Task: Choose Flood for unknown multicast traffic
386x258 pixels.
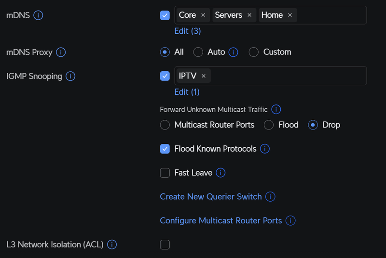Action: click(x=269, y=125)
